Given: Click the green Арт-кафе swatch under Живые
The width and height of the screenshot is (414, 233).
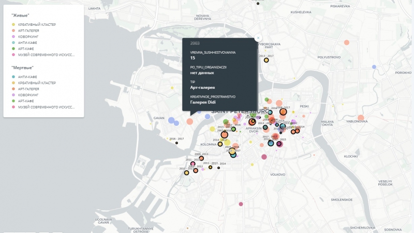Looking at the screenshot, I should point(13,49).
